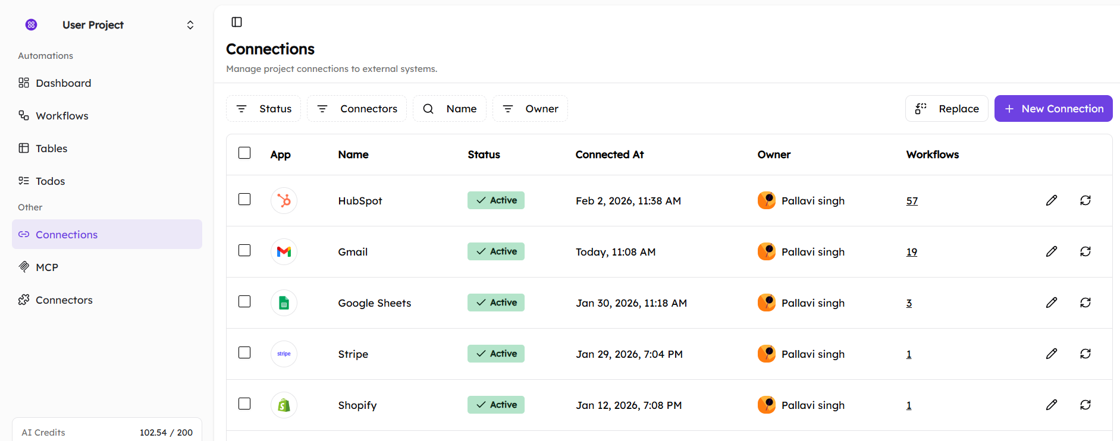Reconnect the Gmail connection via refresh icon

tap(1085, 251)
